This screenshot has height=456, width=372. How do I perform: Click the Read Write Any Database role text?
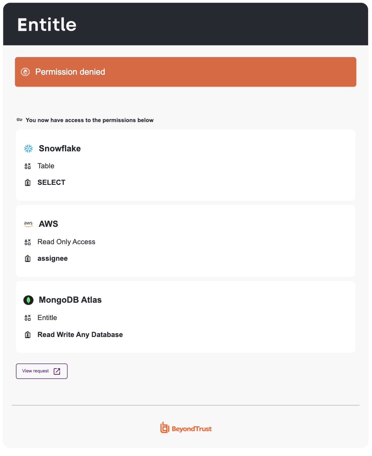[x=80, y=335]
